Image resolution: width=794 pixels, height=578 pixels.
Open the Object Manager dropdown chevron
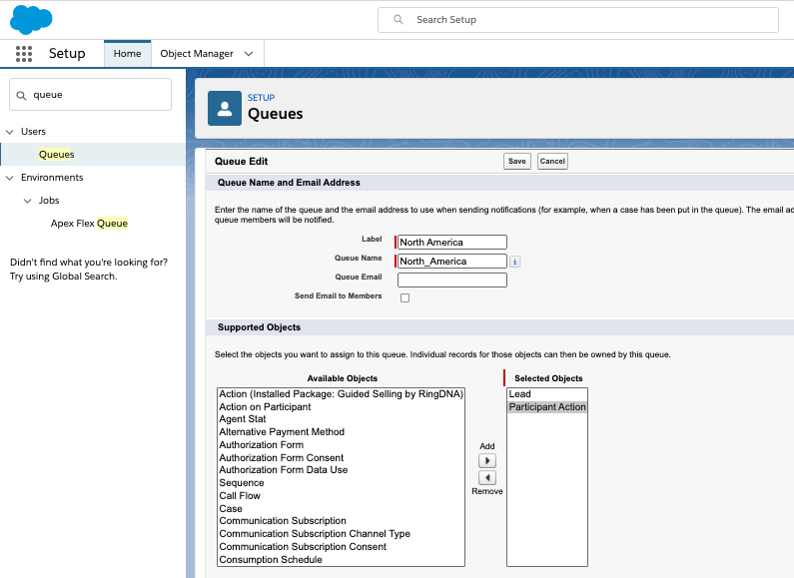pyautogui.click(x=249, y=54)
